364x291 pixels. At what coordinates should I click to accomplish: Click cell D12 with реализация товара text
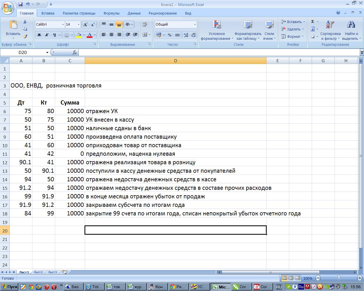pos(175,163)
